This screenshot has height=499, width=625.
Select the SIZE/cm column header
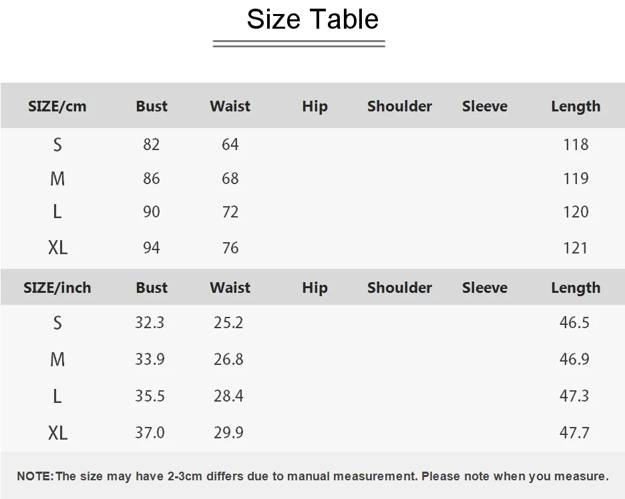coord(57,106)
